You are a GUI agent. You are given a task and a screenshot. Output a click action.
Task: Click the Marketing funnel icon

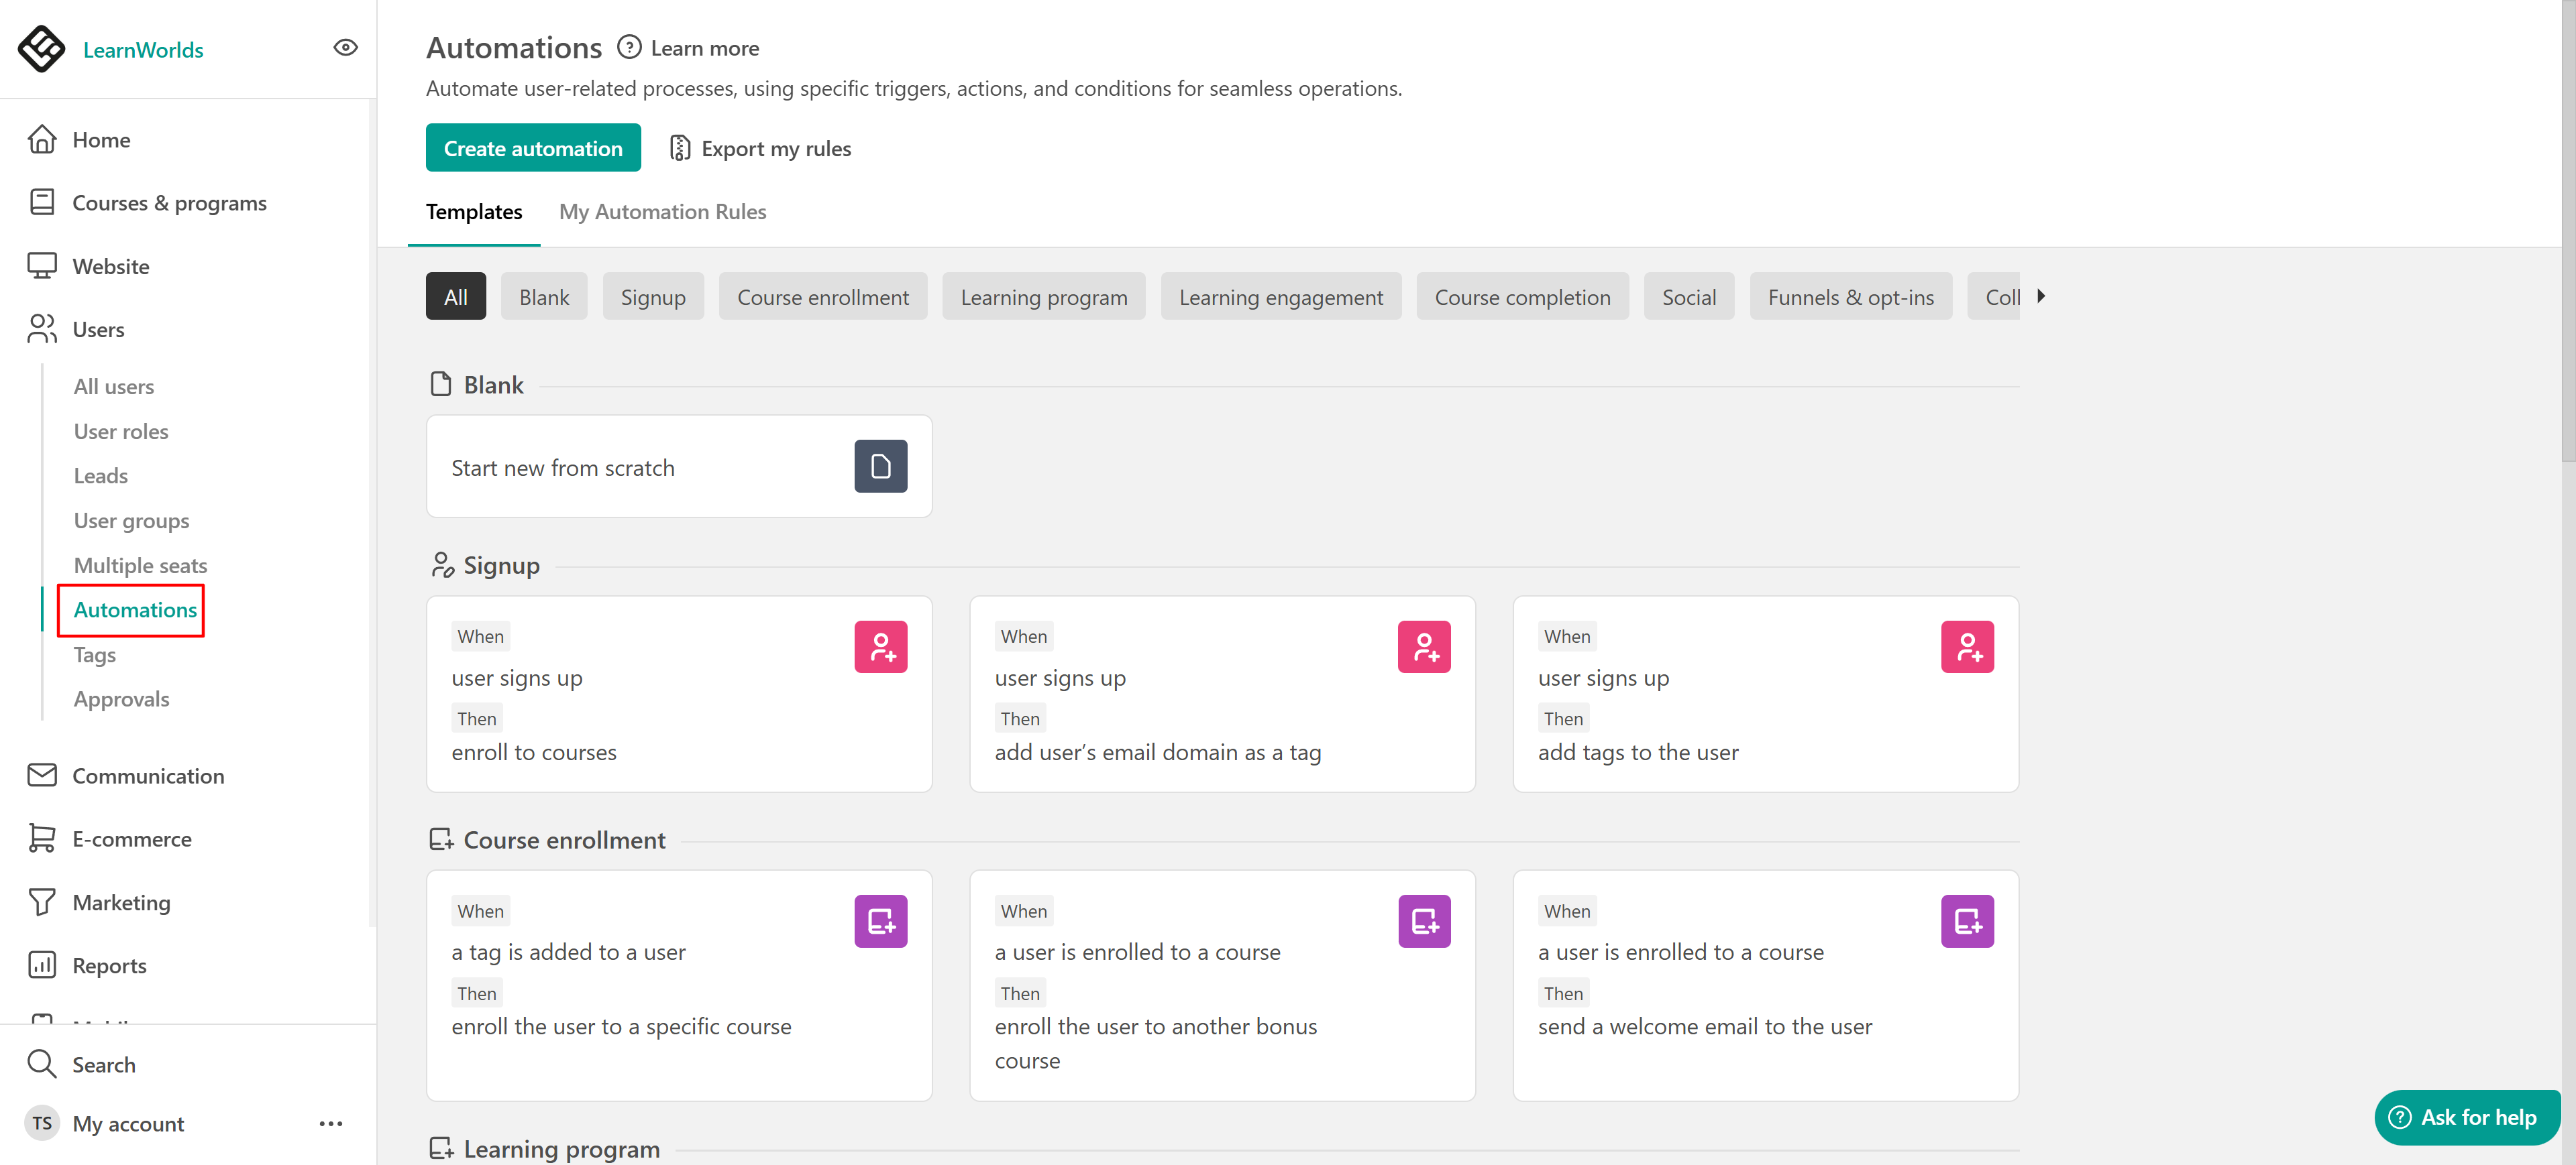[x=42, y=902]
